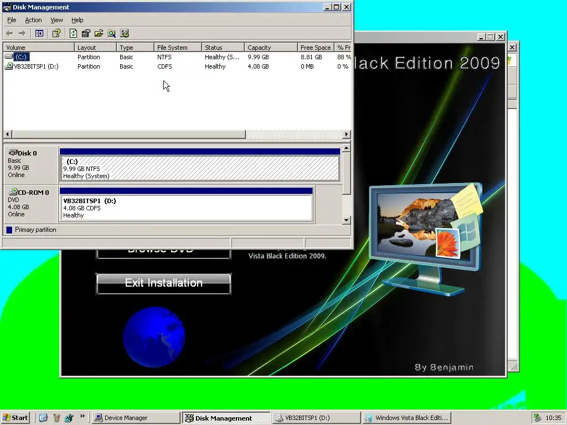Screen dimensions: 567x425
Task: Click the Disk 0 label panel
Action: tap(30, 164)
